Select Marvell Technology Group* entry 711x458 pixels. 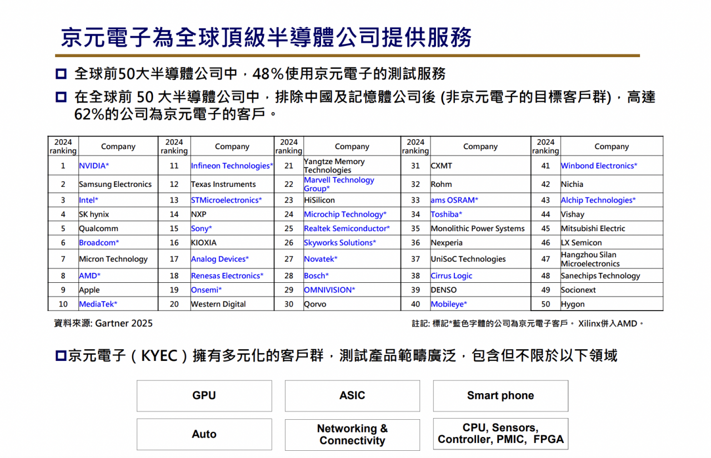coord(352,184)
